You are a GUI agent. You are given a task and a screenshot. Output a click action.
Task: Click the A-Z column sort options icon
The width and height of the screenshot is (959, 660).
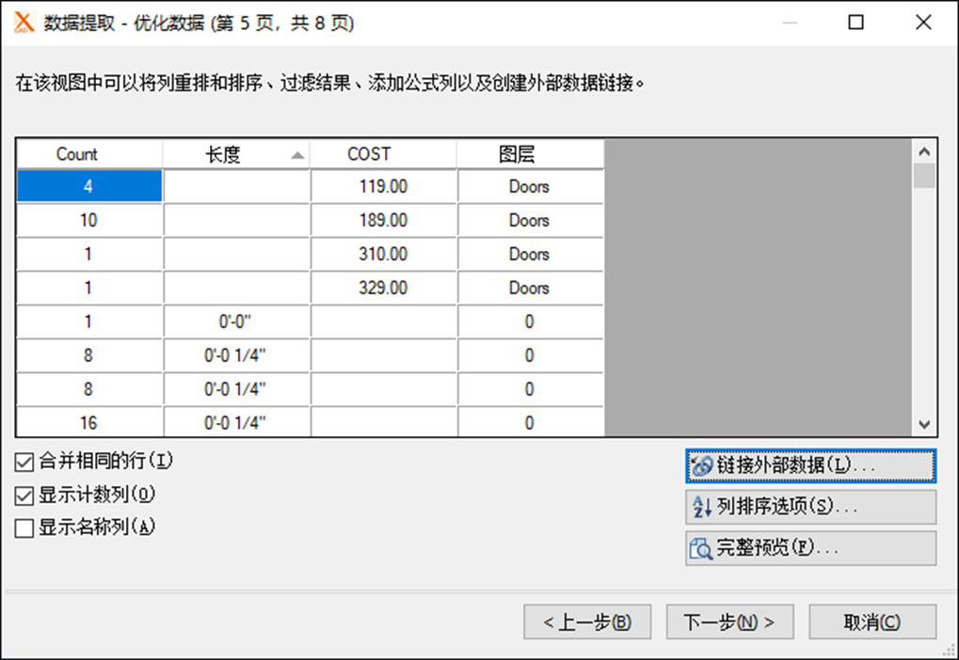(702, 507)
